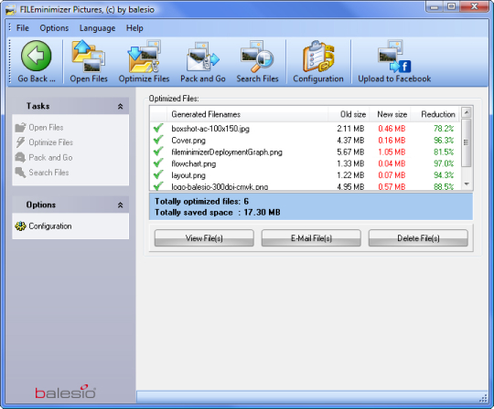Click the Totally saved space summary text
This screenshot has height=409, width=494.
218,213
